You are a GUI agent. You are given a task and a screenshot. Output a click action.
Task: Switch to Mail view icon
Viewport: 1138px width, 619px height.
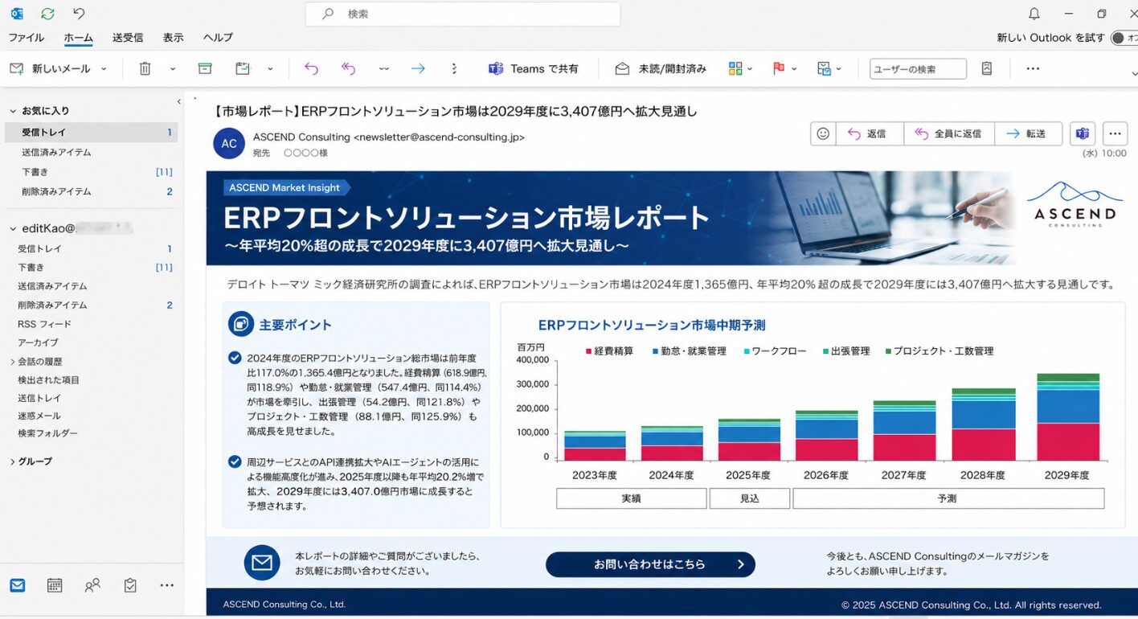pyautogui.click(x=17, y=585)
